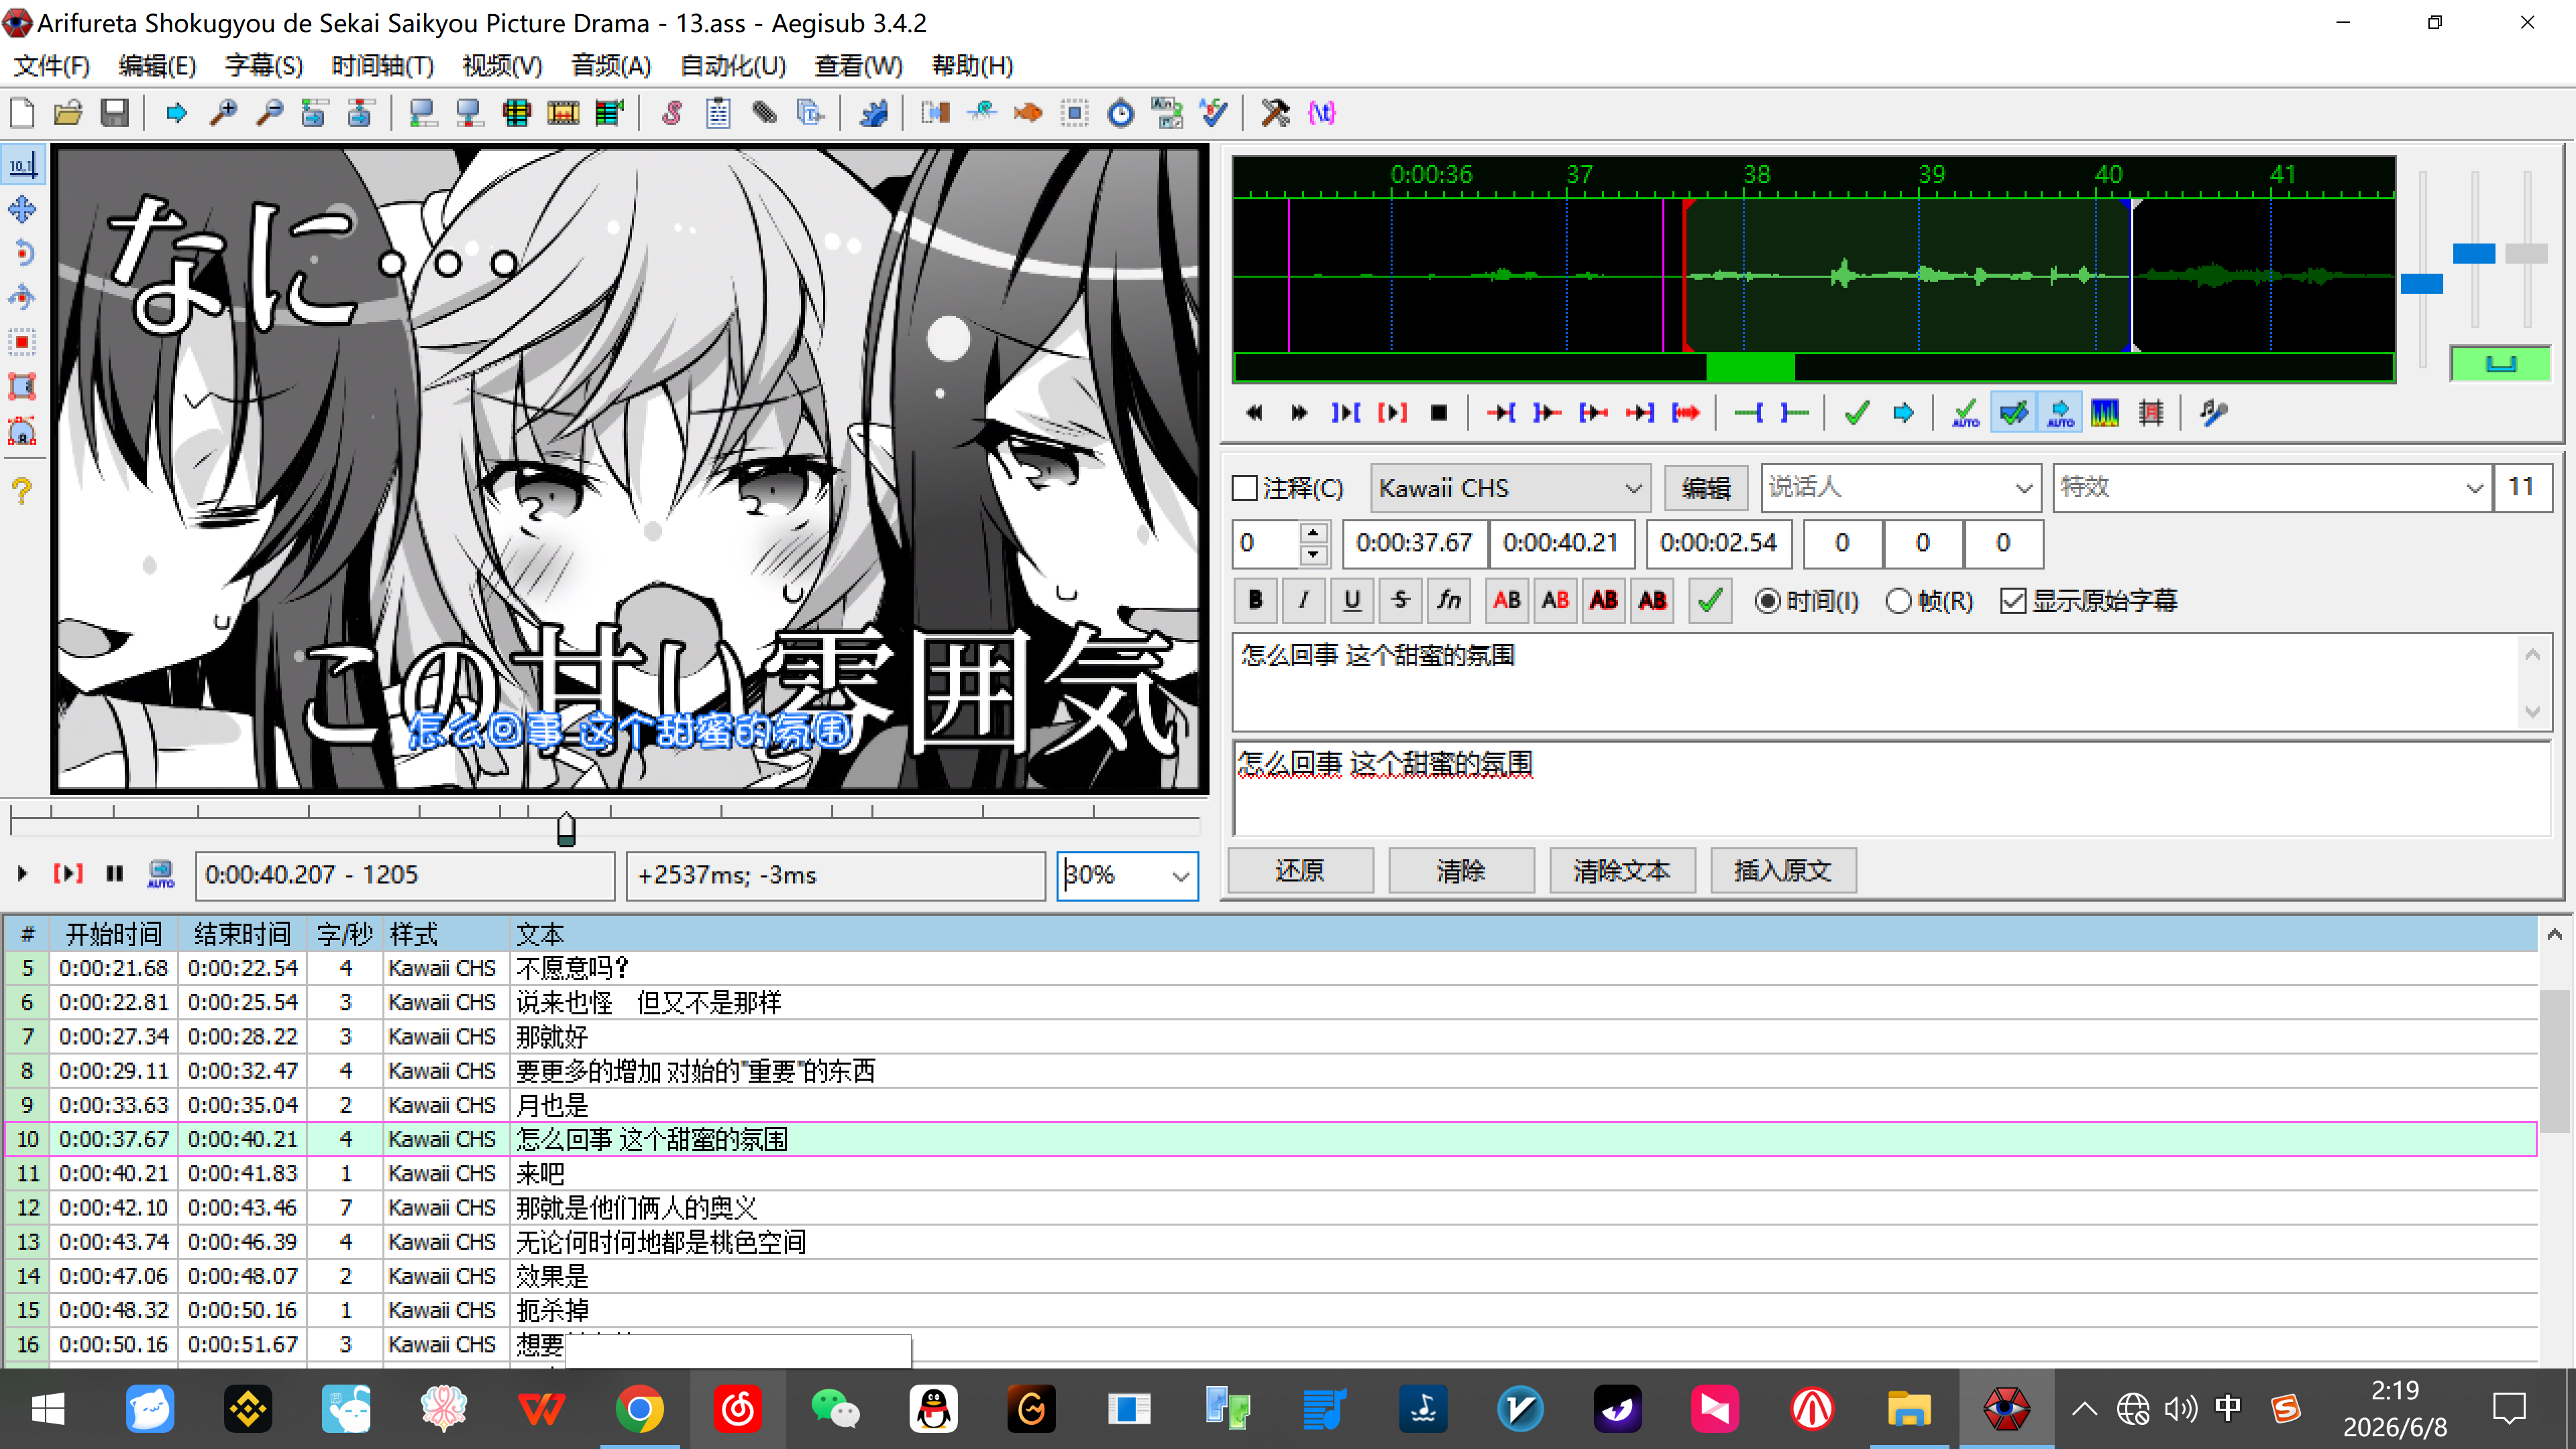Save subtitles using the floppy disk icon

click(x=115, y=113)
